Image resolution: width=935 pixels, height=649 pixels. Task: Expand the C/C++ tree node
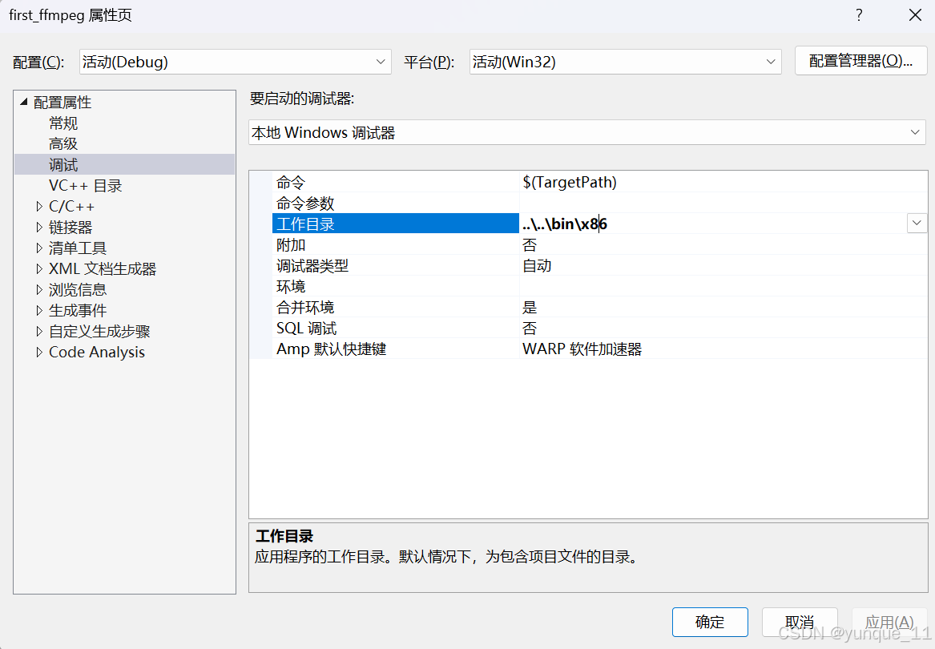[38, 206]
